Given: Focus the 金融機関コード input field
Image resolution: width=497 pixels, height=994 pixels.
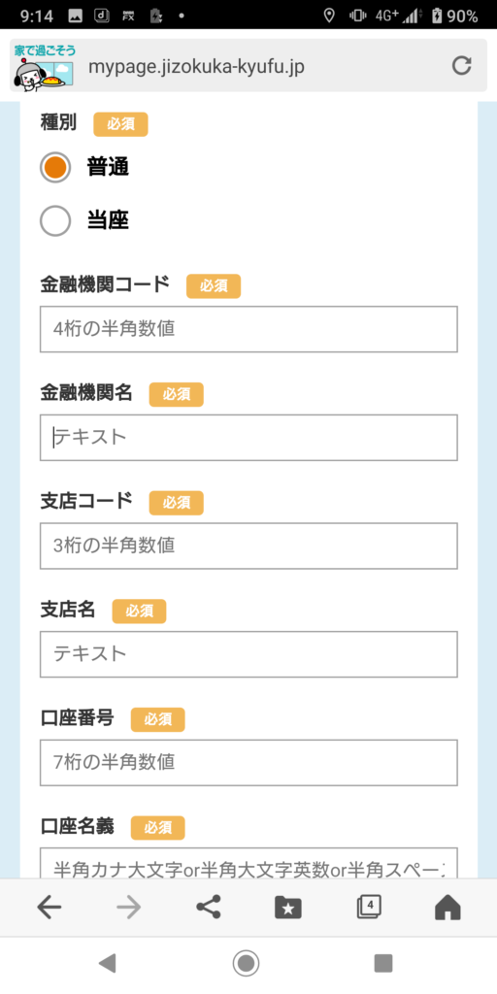Looking at the screenshot, I should point(248,329).
